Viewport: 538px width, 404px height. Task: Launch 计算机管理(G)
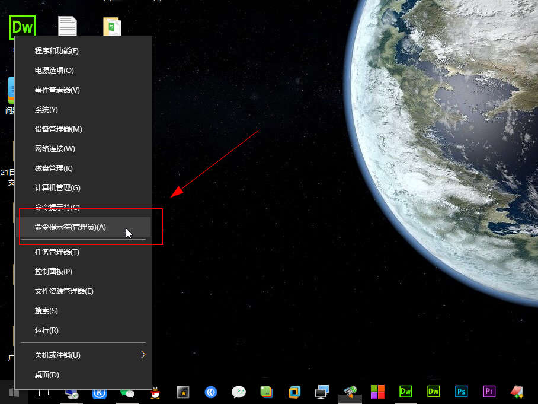83,188
